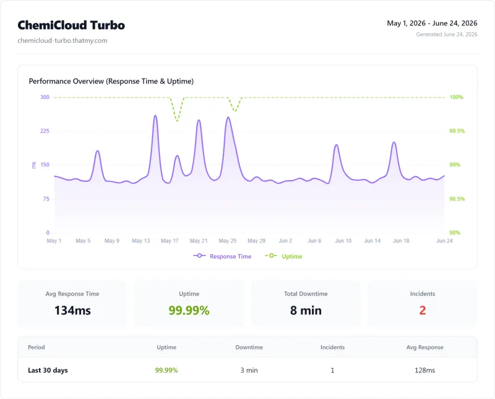Click the Jun 24 x-axis label
The height and width of the screenshot is (399, 495).
pos(444,241)
